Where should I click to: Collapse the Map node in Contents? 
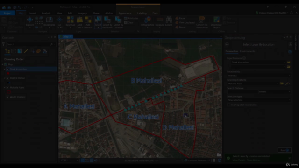[2, 64]
